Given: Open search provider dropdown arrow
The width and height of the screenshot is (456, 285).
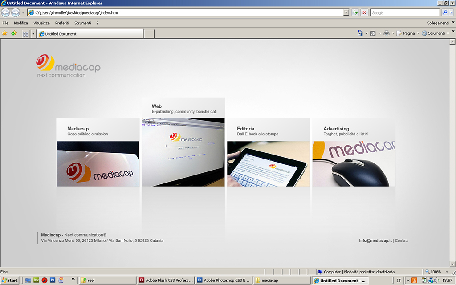Looking at the screenshot, I should [x=452, y=12].
